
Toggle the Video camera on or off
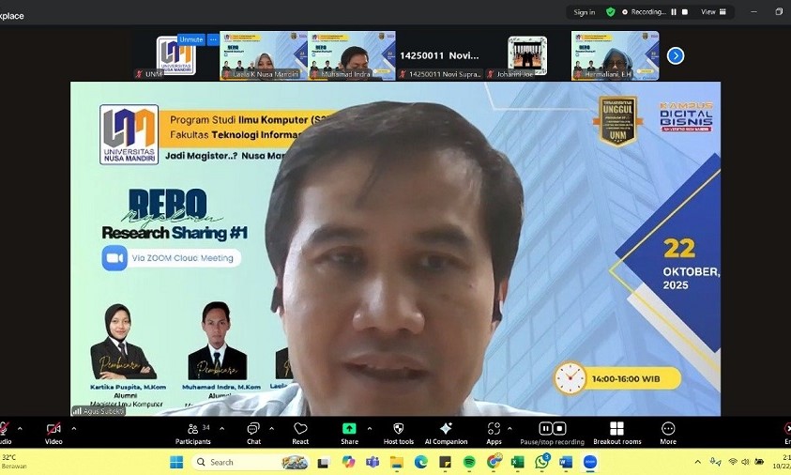pos(53,432)
